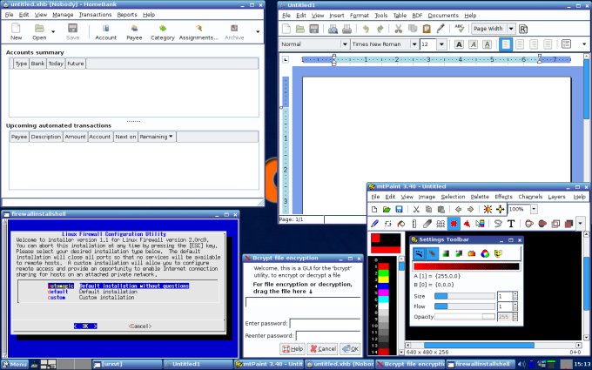The height and width of the screenshot is (370, 592).
Task: Open the Transactions menu in HomeBank
Action: pos(95,15)
